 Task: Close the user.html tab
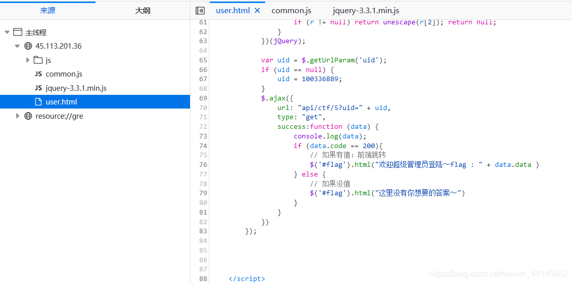click(x=257, y=11)
